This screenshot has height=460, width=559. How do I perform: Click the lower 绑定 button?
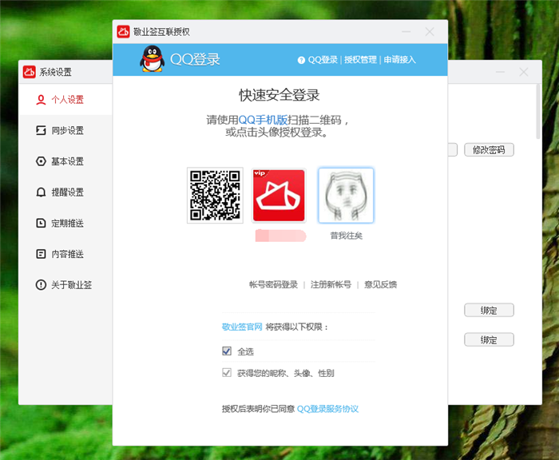[489, 340]
